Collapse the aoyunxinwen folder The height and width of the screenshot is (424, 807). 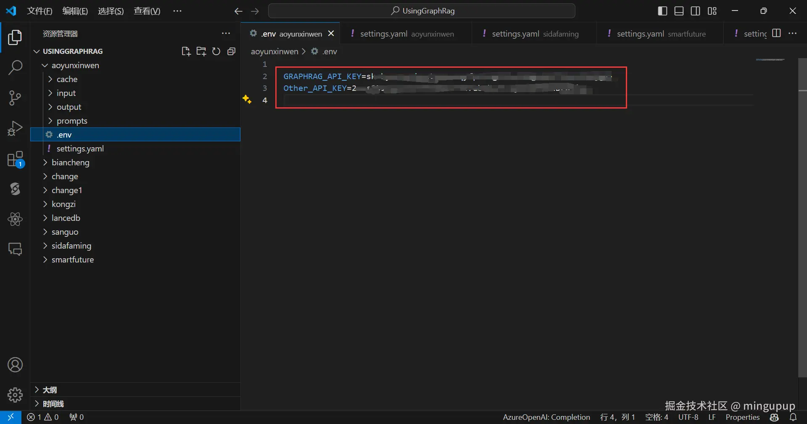pyautogui.click(x=45, y=66)
